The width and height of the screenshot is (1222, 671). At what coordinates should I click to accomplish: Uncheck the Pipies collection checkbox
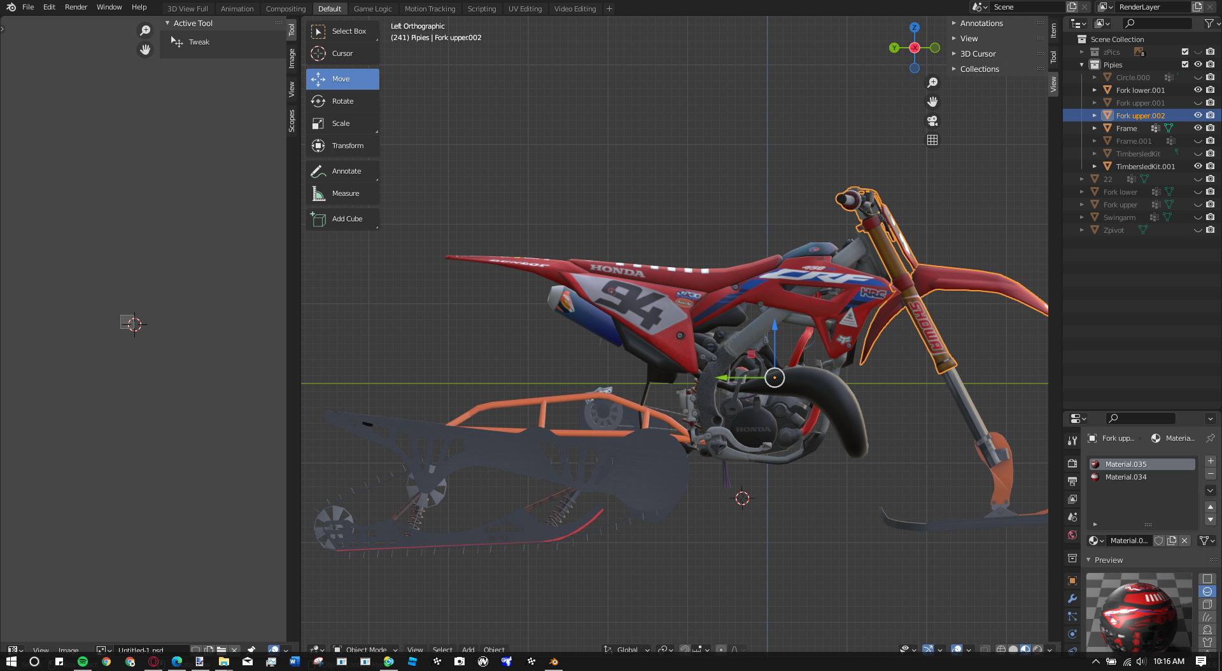(1185, 65)
